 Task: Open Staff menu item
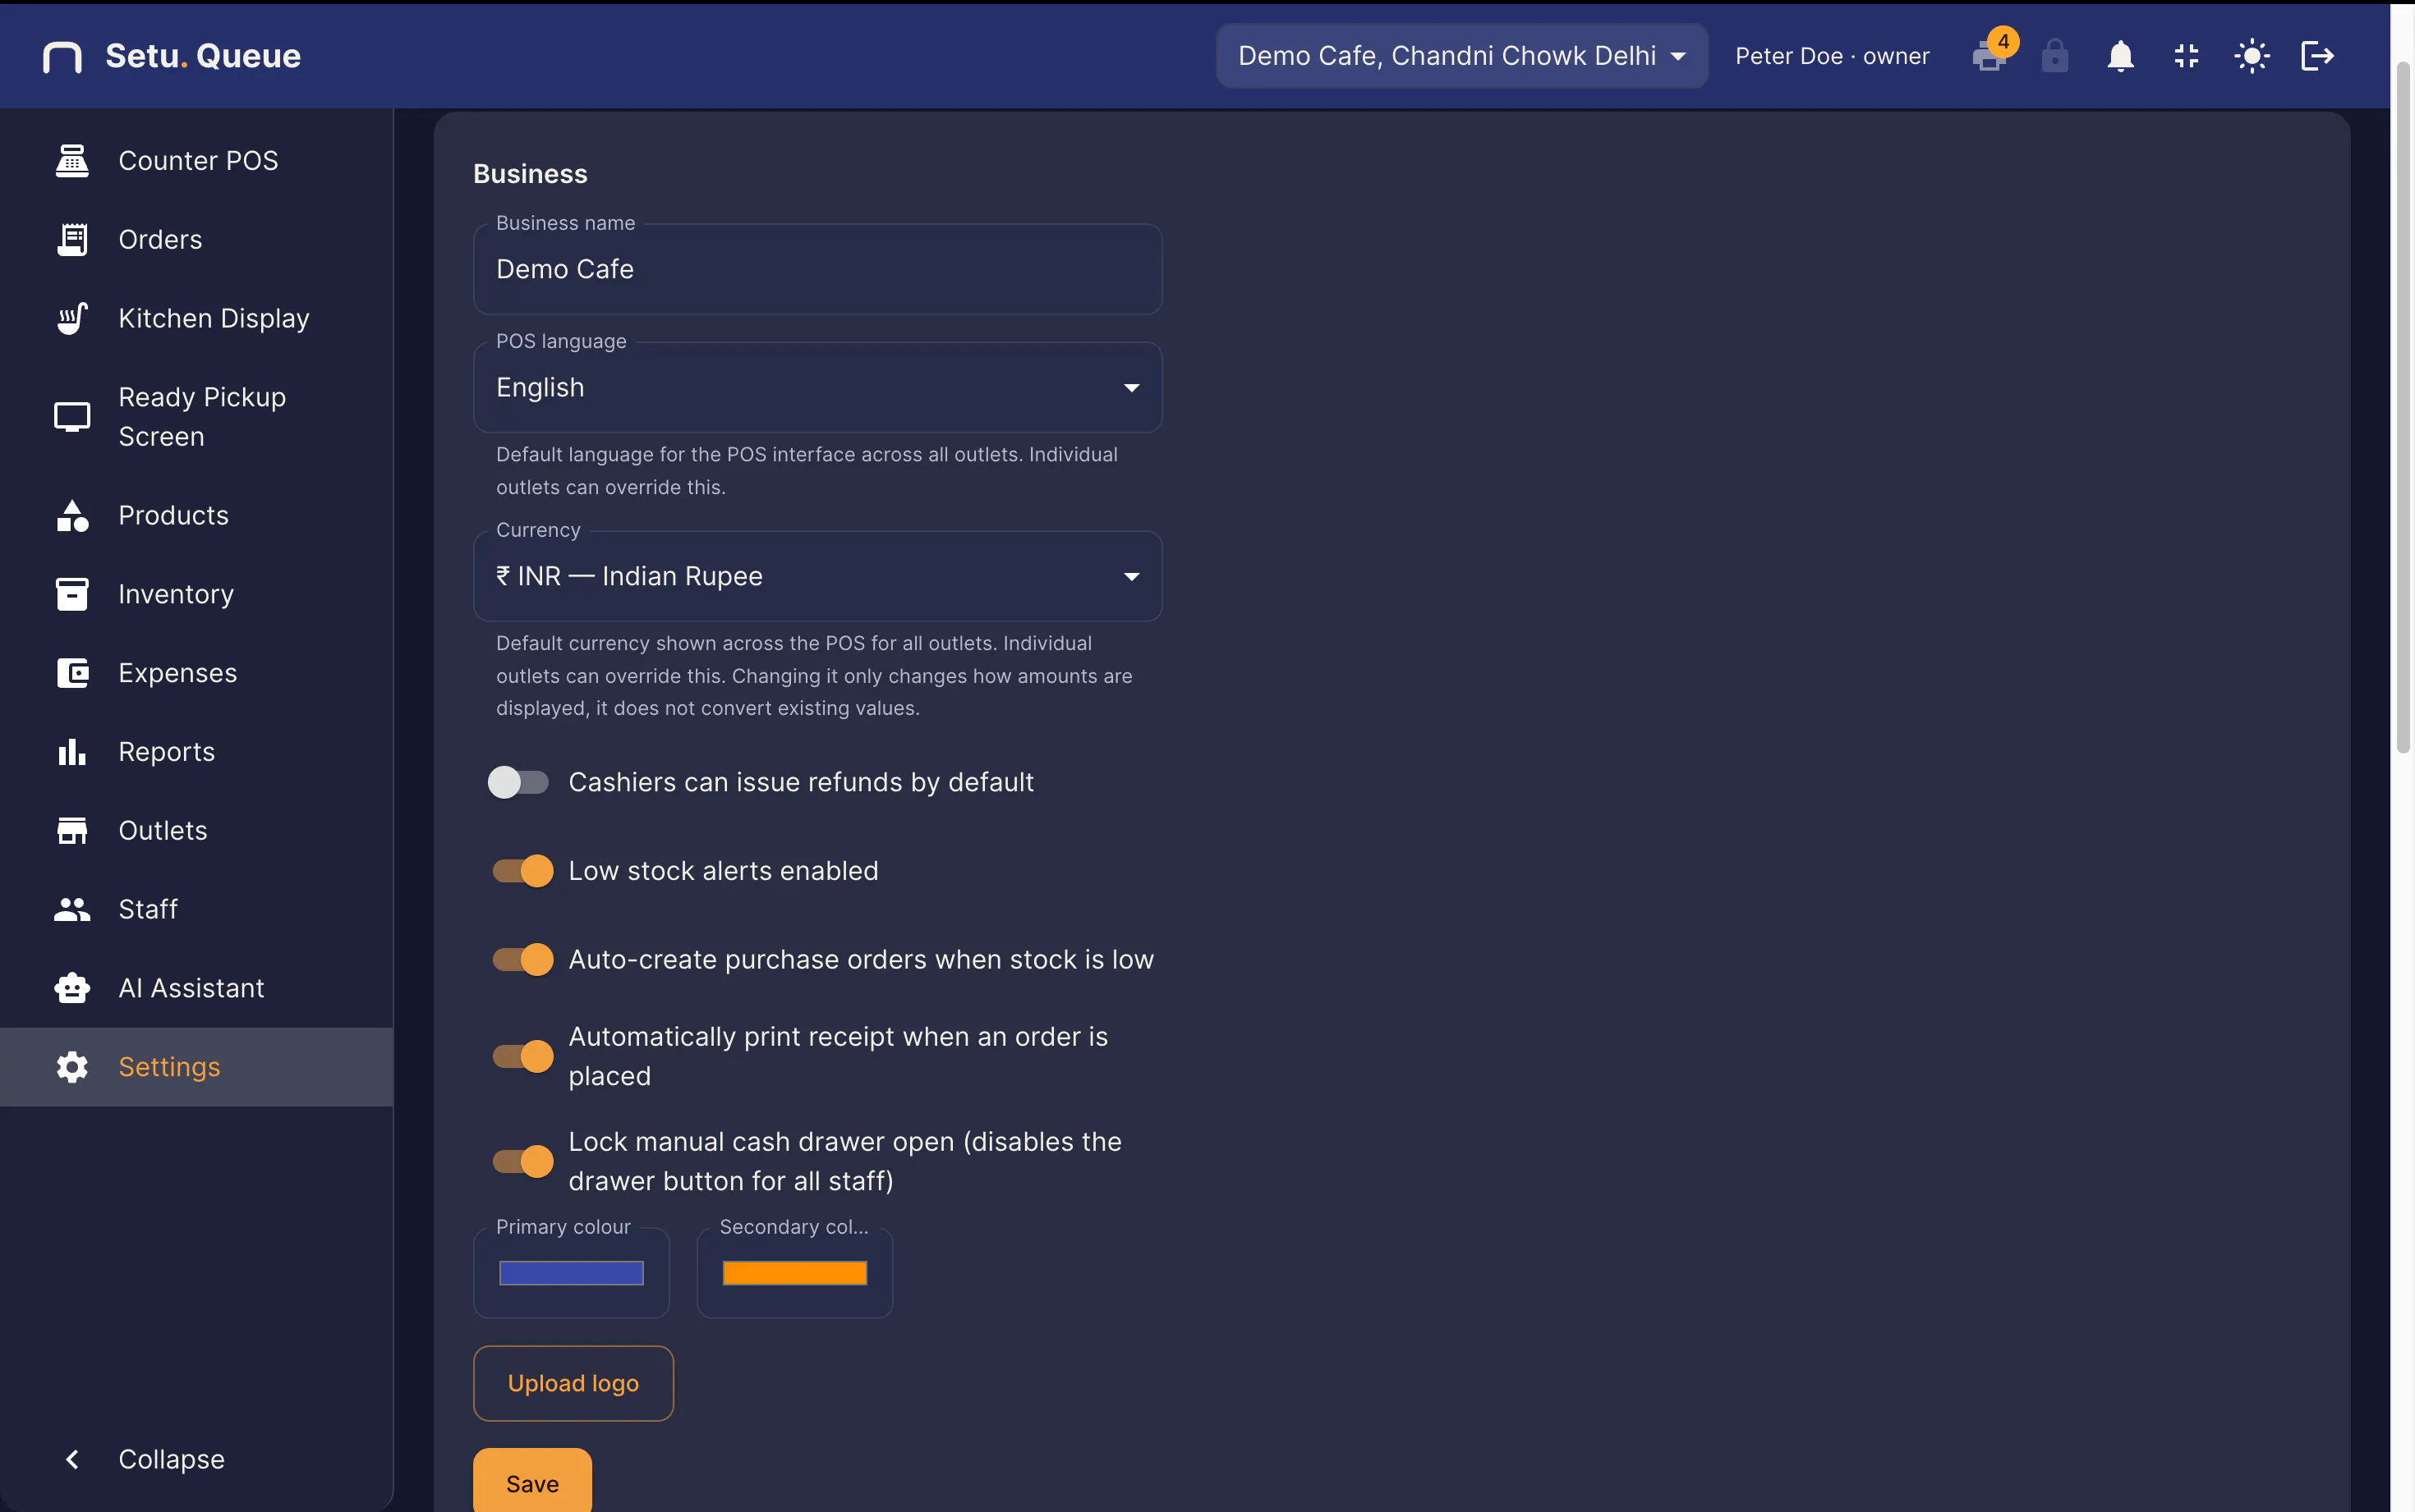tap(196, 909)
